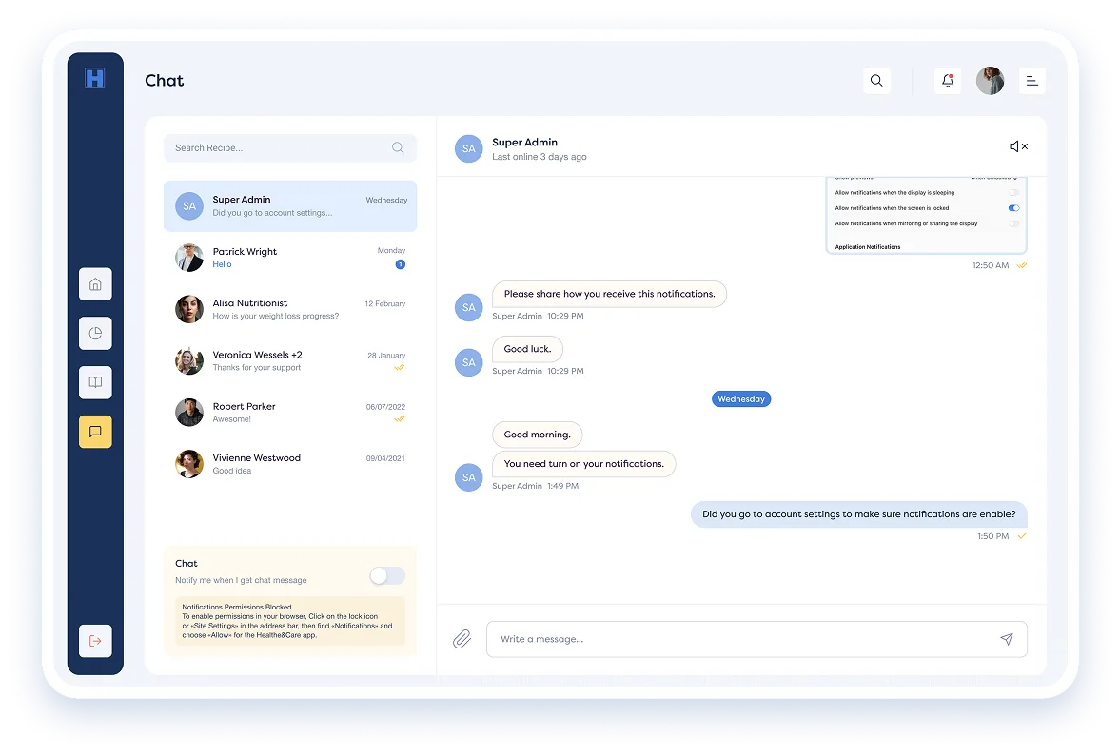
Task: Attach a file with the paperclip icon
Action: pyautogui.click(x=462, y=639)
